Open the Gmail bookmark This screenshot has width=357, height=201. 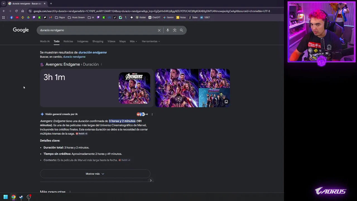[50, 17]
